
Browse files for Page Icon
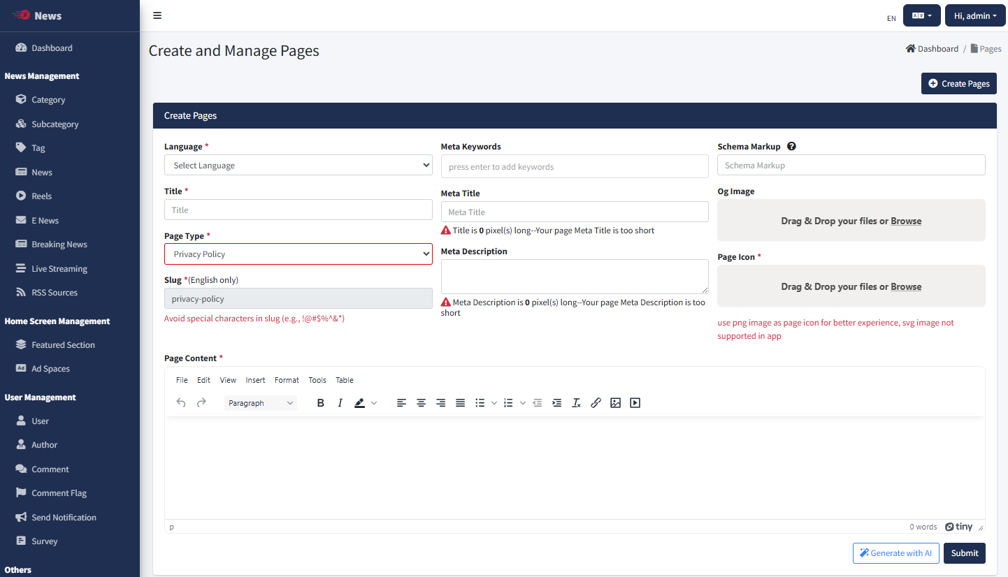click(906, 286)
